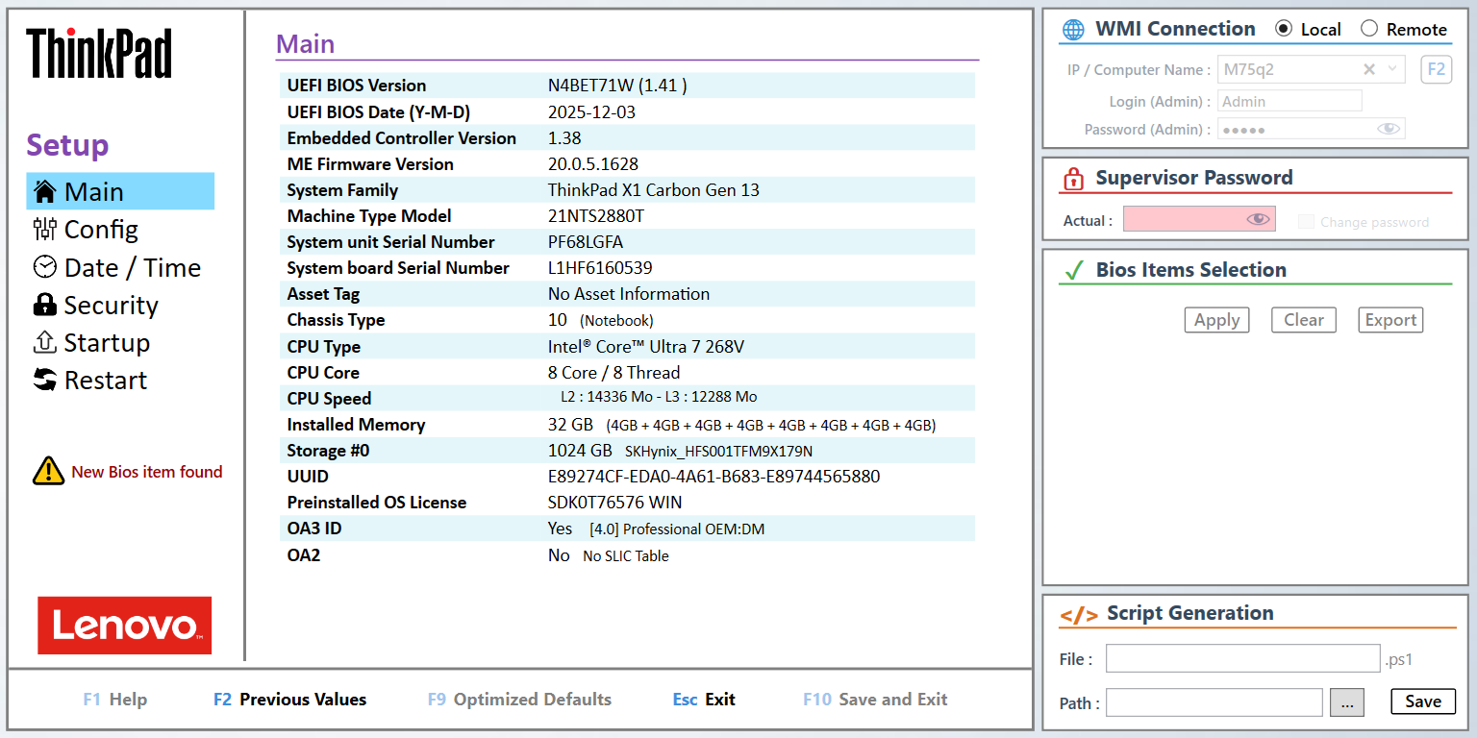Click the CPU Core value 8 Core / 8 Thread

(x=613, y=373)
